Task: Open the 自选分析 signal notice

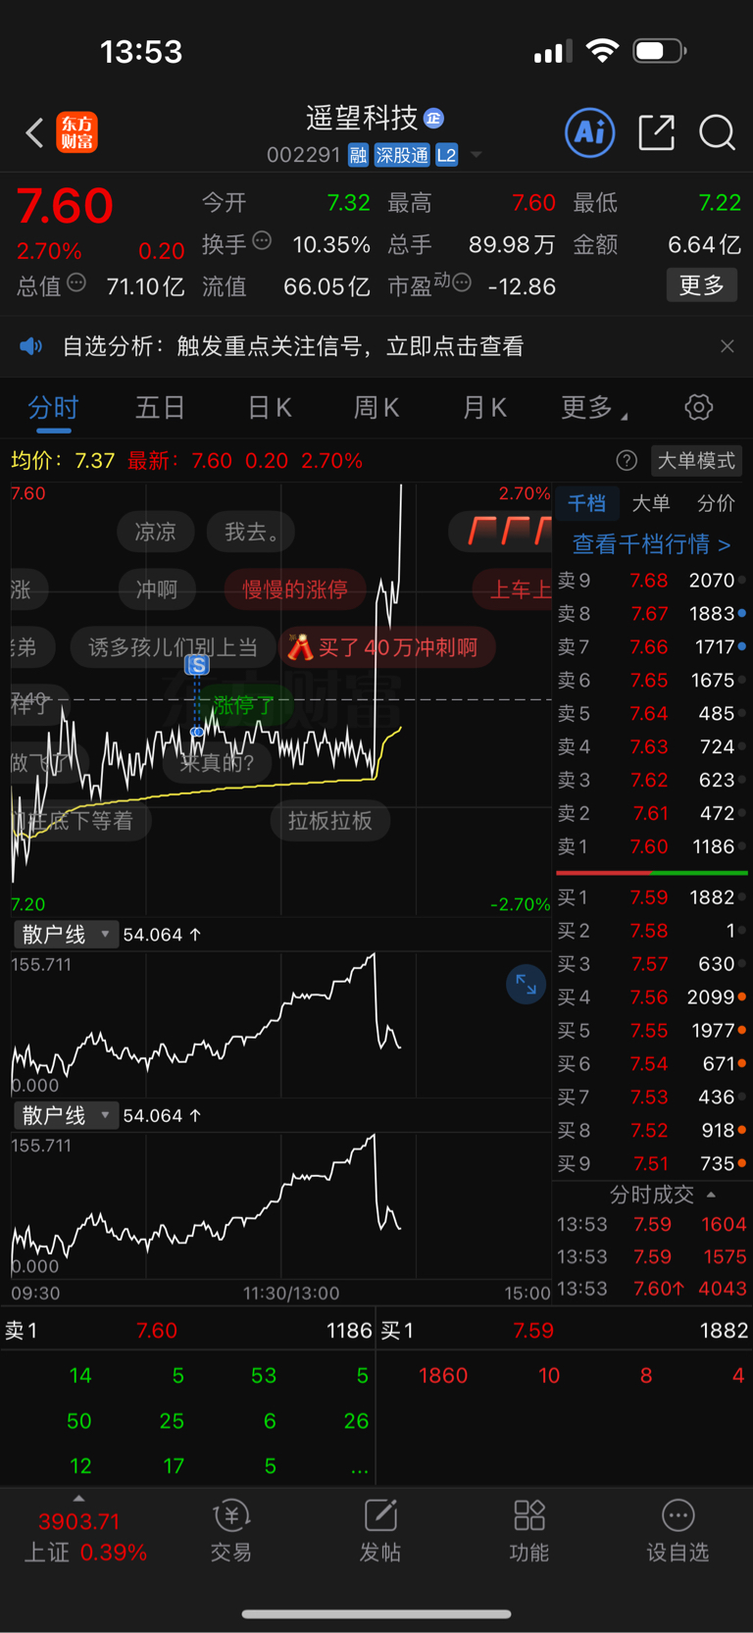Action: coord(293,346)
